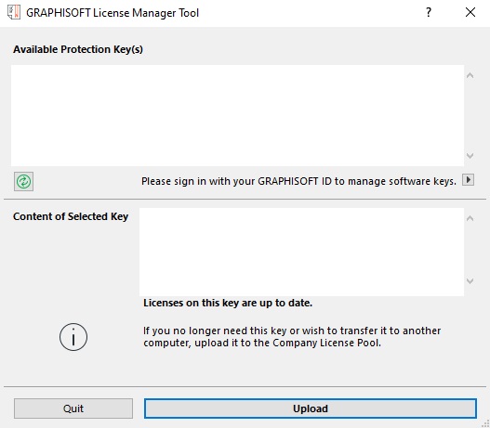The width and height of the screenshot is (490, 428).
Task: Click the Upload button
Action: (x=311, y=409)
